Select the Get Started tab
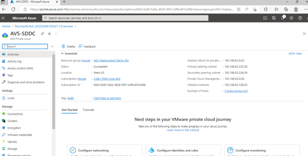This screenshot has height=156, width=308. (x=69, y=110)
